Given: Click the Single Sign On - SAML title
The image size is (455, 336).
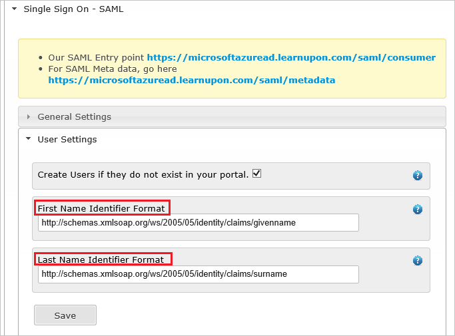Looking at the screenshot, I should click(x=73, y=9).
